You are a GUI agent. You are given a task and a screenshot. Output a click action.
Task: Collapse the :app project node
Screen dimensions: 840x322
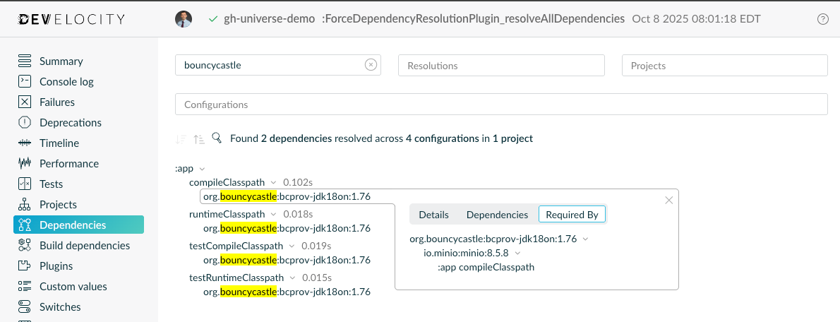click(x=203, y=169)
